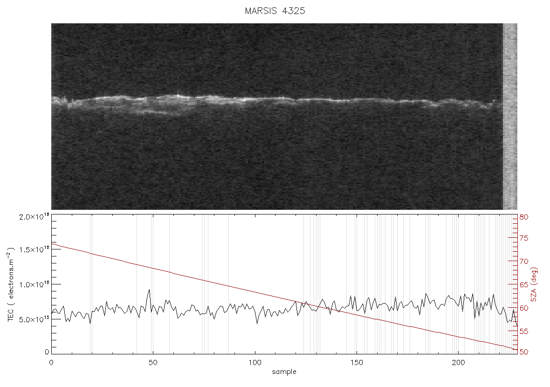Click the TEC (electrons.m⁻²) axis label

pos(11,284)
